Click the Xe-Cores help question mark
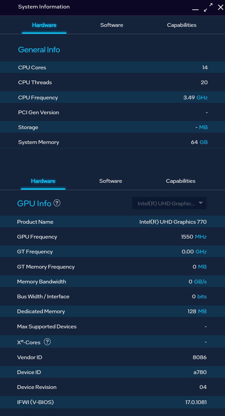 [48, 342]
